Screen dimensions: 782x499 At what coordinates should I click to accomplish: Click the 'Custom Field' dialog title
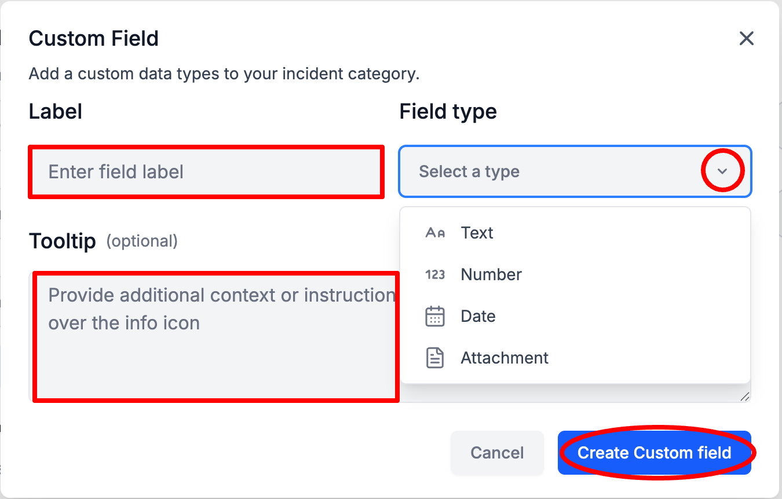click(x=93, y=39)
